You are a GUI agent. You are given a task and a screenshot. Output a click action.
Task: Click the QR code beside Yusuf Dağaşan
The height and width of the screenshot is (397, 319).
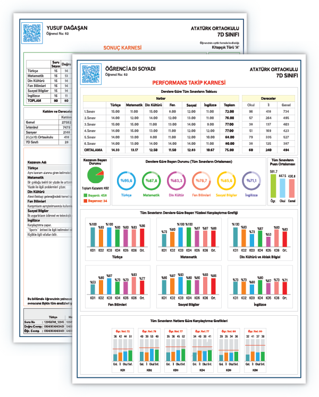pyautogui.click(x=30, y=33)
